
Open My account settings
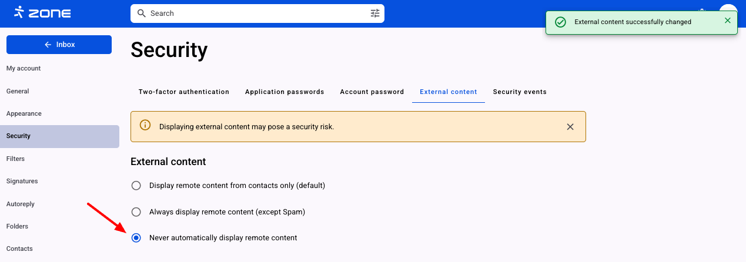tap(24, 68)
